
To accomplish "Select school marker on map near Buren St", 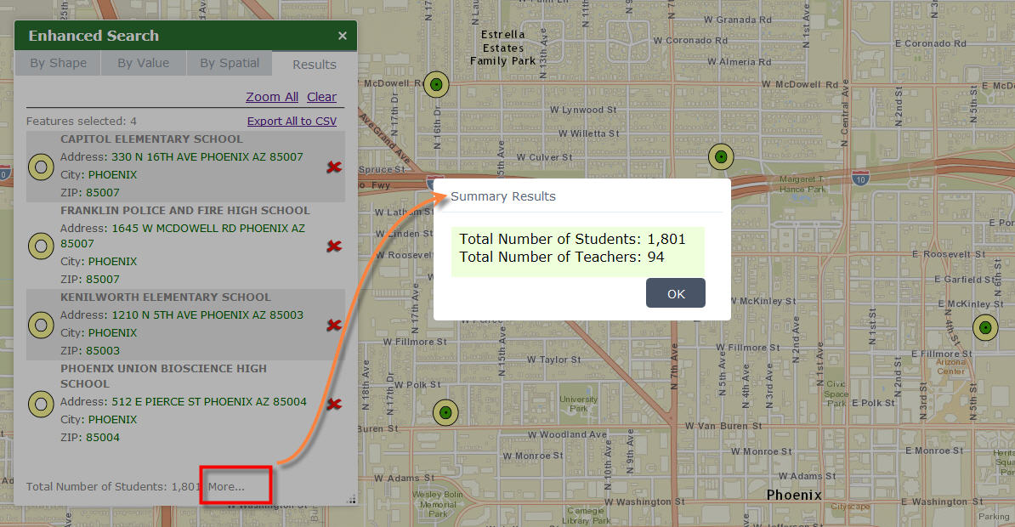I will click(x=445, y=412).
